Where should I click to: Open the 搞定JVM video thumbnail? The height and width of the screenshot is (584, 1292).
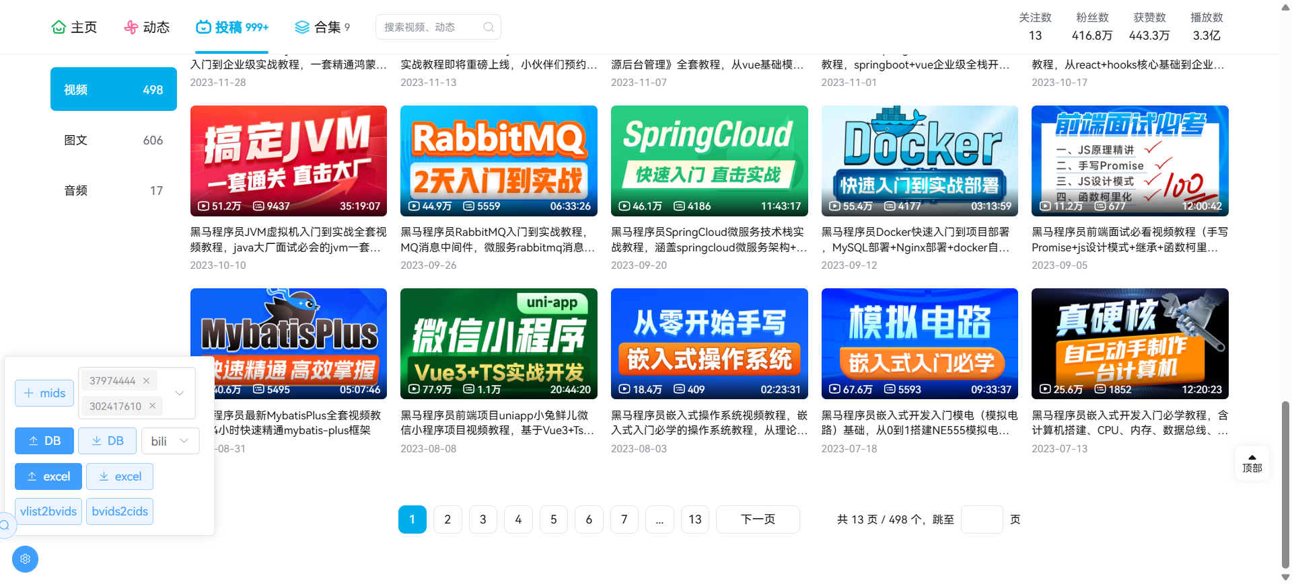coord(289,161)
